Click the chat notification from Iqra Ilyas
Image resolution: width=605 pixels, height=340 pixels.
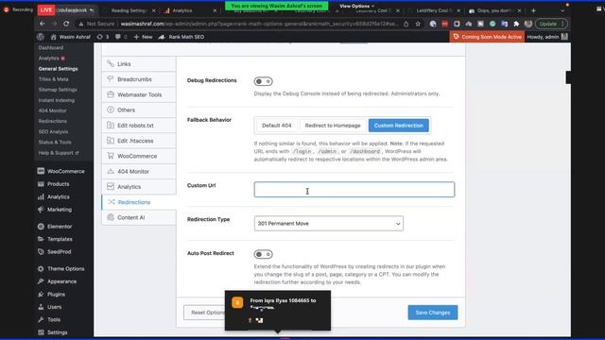[278, 311]
